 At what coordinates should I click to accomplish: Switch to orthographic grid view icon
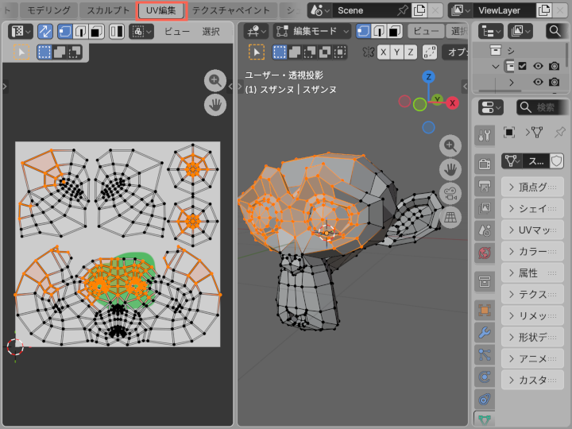(451, 218)
